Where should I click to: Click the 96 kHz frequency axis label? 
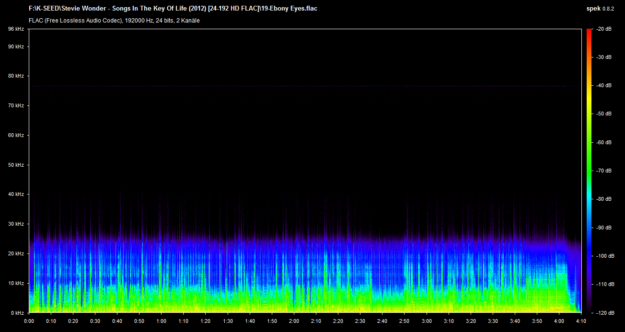(16, 29)
